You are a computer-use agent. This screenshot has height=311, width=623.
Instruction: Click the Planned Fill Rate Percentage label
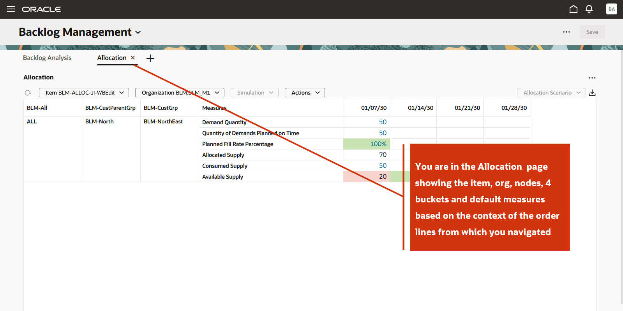tap(238, 144)
